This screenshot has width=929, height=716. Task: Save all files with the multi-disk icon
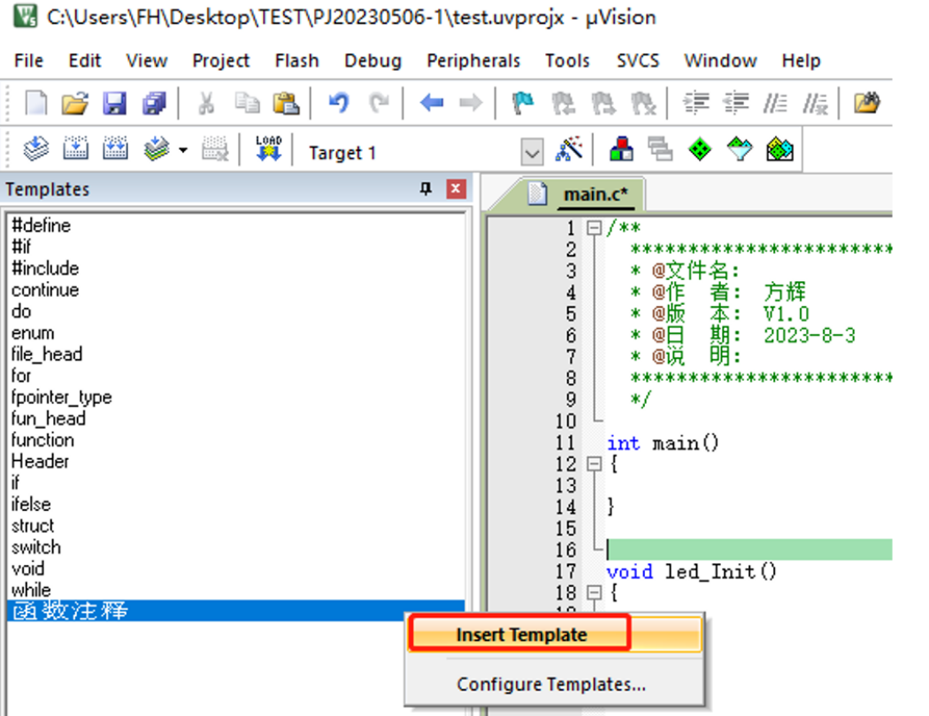[155, 103]
